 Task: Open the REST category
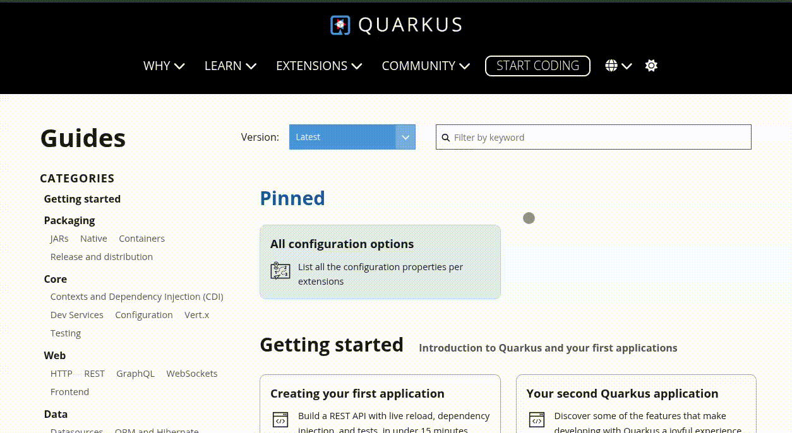coord(95,374)
